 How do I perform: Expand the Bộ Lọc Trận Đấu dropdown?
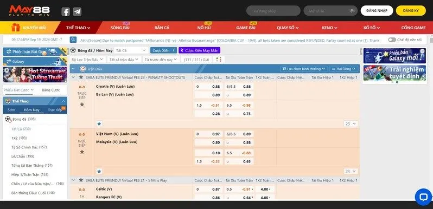tap(87, 59)
